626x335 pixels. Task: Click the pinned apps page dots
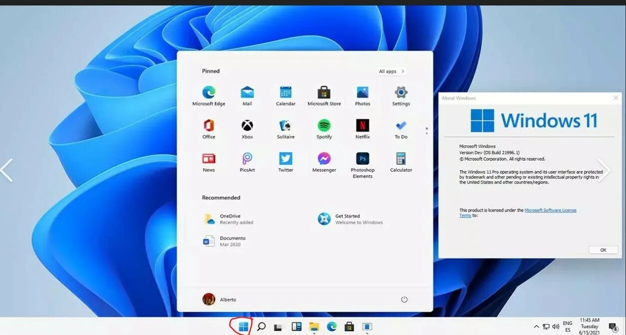point(426,131)
